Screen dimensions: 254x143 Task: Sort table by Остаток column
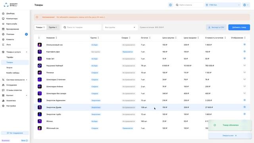click(146, 38)
